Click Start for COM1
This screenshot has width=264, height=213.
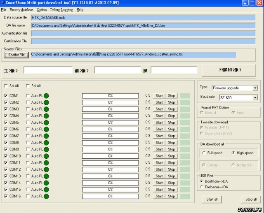[x=159, y=96]
